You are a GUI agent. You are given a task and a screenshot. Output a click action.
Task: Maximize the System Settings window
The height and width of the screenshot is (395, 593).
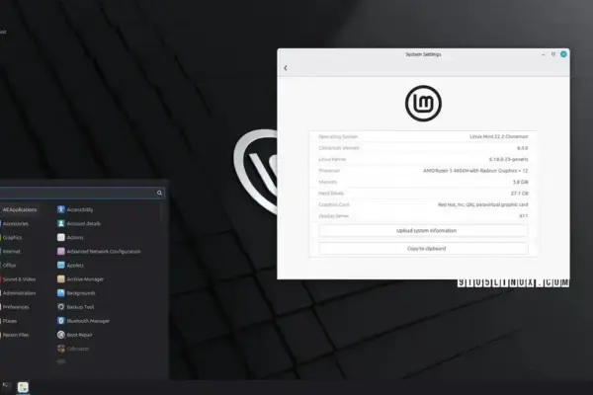point(553,54)
